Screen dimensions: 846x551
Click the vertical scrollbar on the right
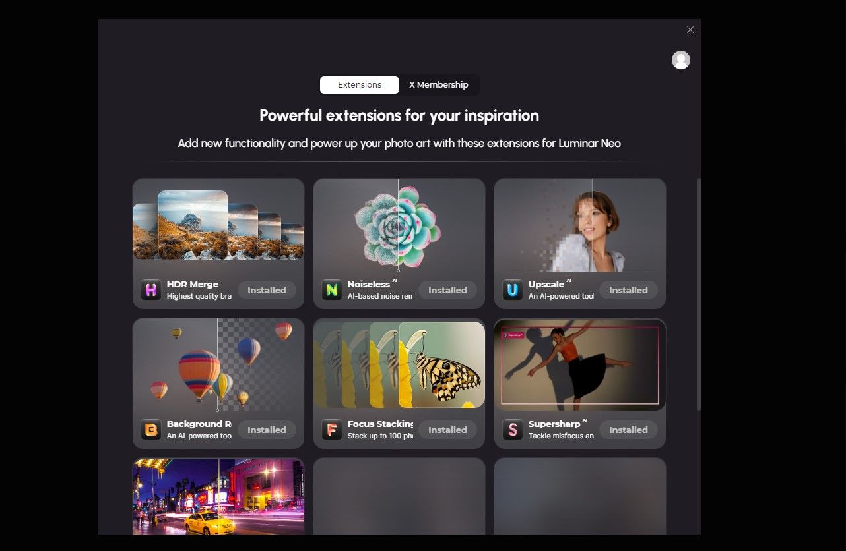[698, 294]
